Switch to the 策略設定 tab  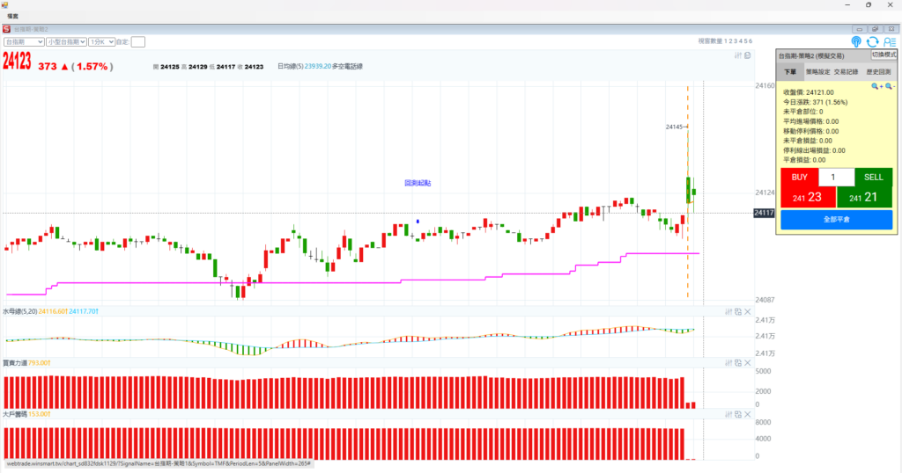pos(818,72)
